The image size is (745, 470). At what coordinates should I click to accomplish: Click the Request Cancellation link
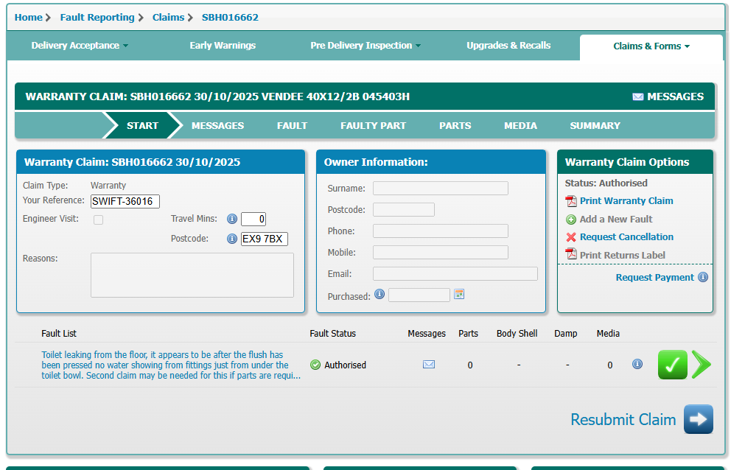(626, 237)
